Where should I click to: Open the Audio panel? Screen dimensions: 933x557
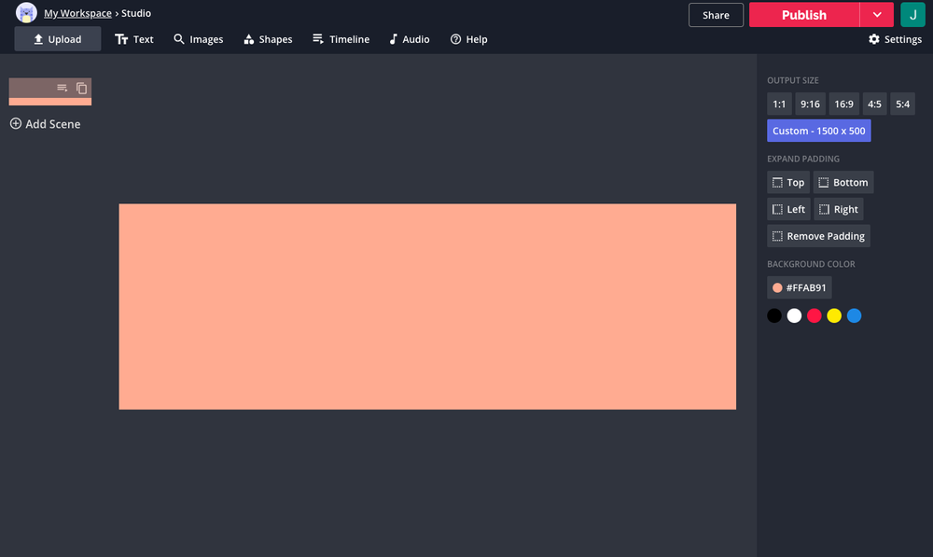pos(409,38)
